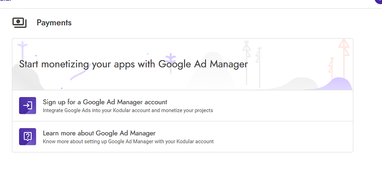Open Learn more about Google Ad Manager
This screenshot has width=382, height=177.
182,137
